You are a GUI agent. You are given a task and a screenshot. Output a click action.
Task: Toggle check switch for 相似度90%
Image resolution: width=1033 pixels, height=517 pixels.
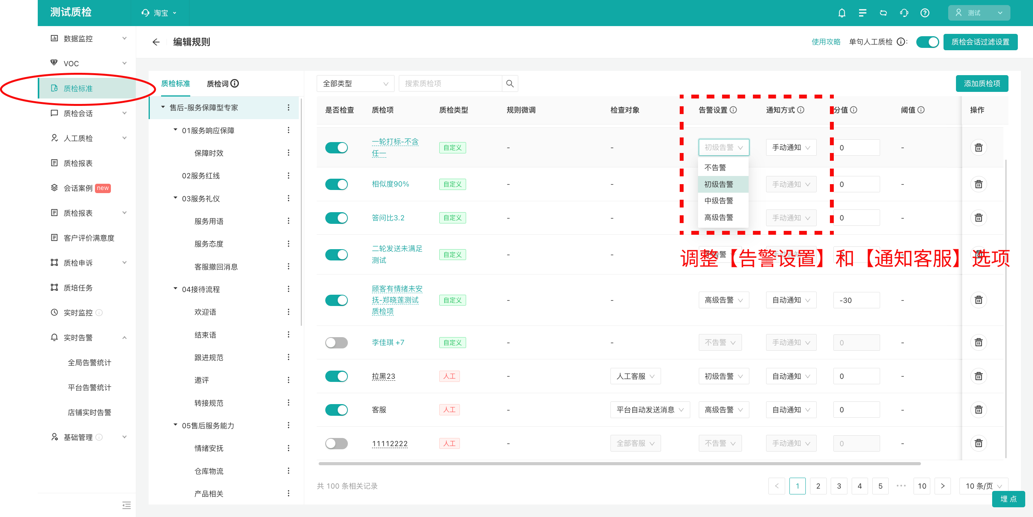(x=337, y=184)
